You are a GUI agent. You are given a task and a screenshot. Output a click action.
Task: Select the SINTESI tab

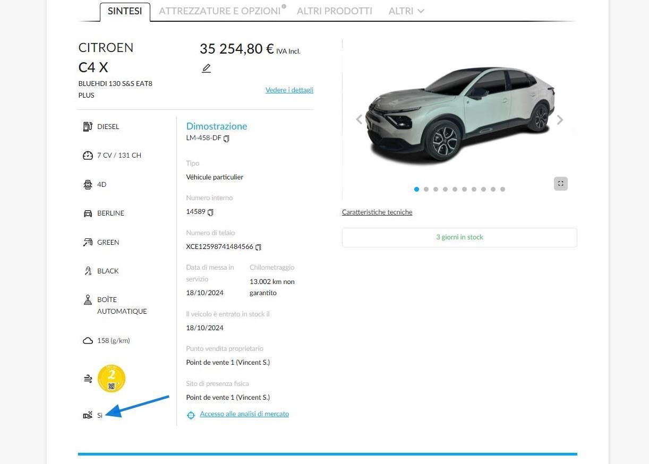pyautogui.click(x=125, y=11)
